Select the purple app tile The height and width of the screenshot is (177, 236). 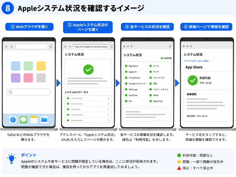15,78
